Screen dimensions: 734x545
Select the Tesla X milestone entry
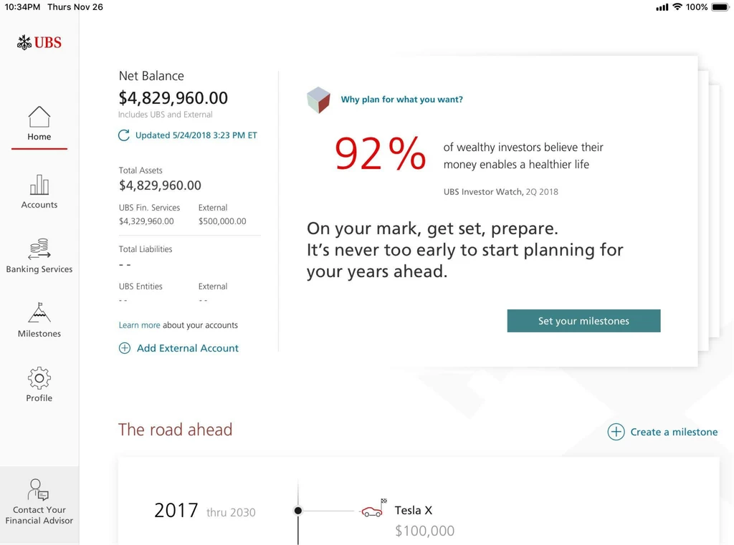[x=414, y=510]
